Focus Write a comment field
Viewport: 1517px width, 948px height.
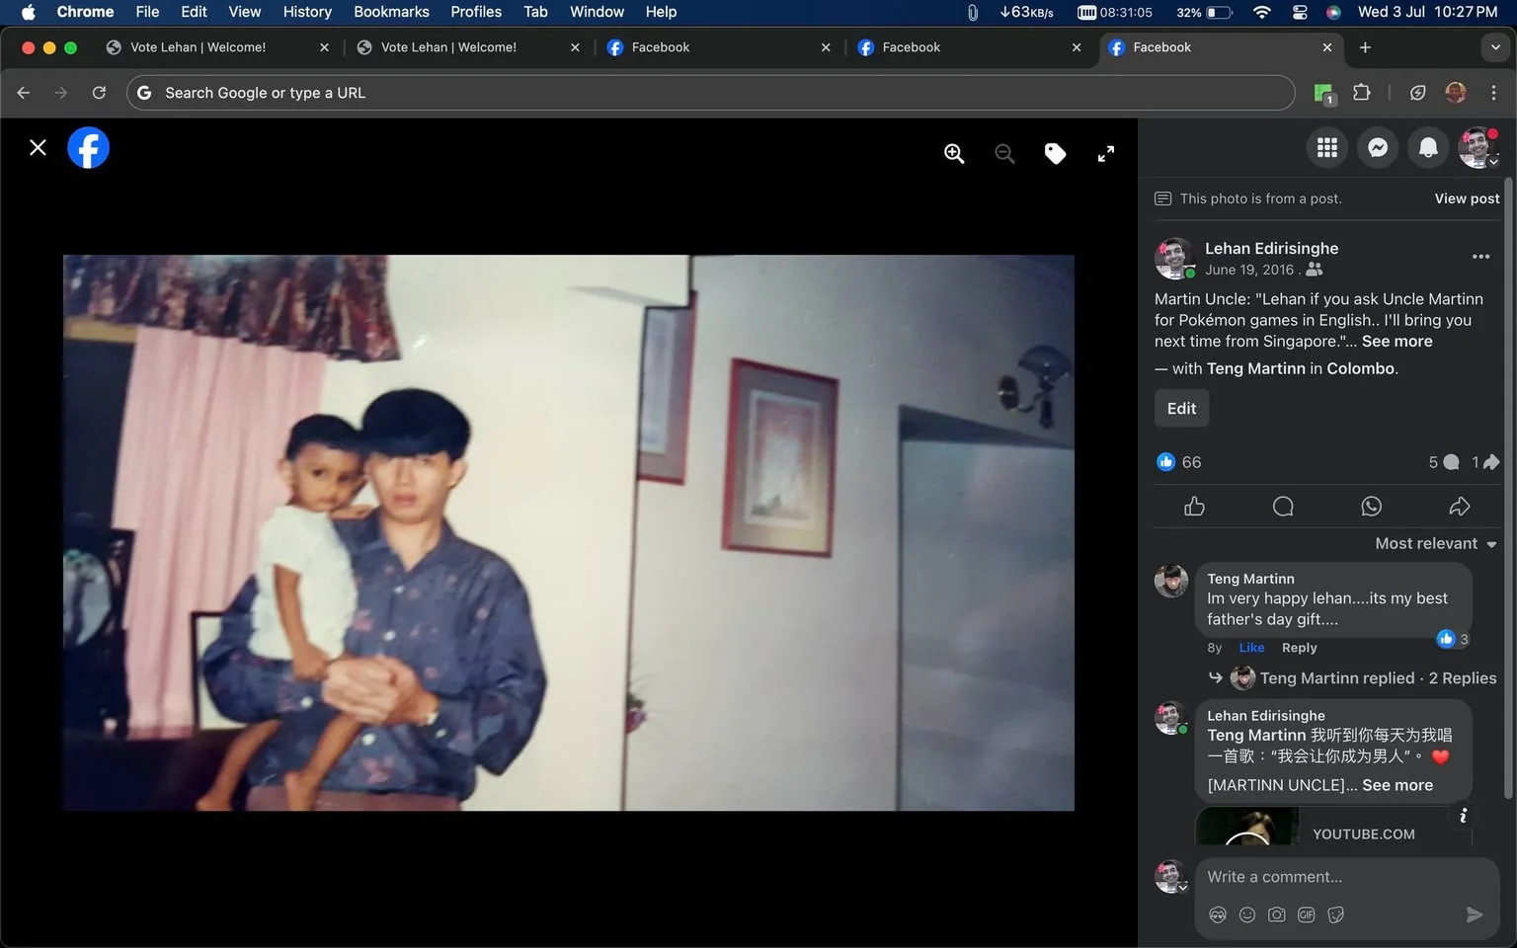[x=1347, y=877]
